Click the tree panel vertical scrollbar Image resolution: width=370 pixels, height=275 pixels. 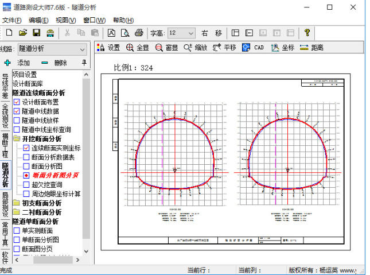[87, 161]
